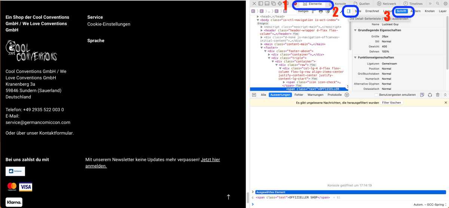Activate the element selection crosshair tool

pos(280,3)
